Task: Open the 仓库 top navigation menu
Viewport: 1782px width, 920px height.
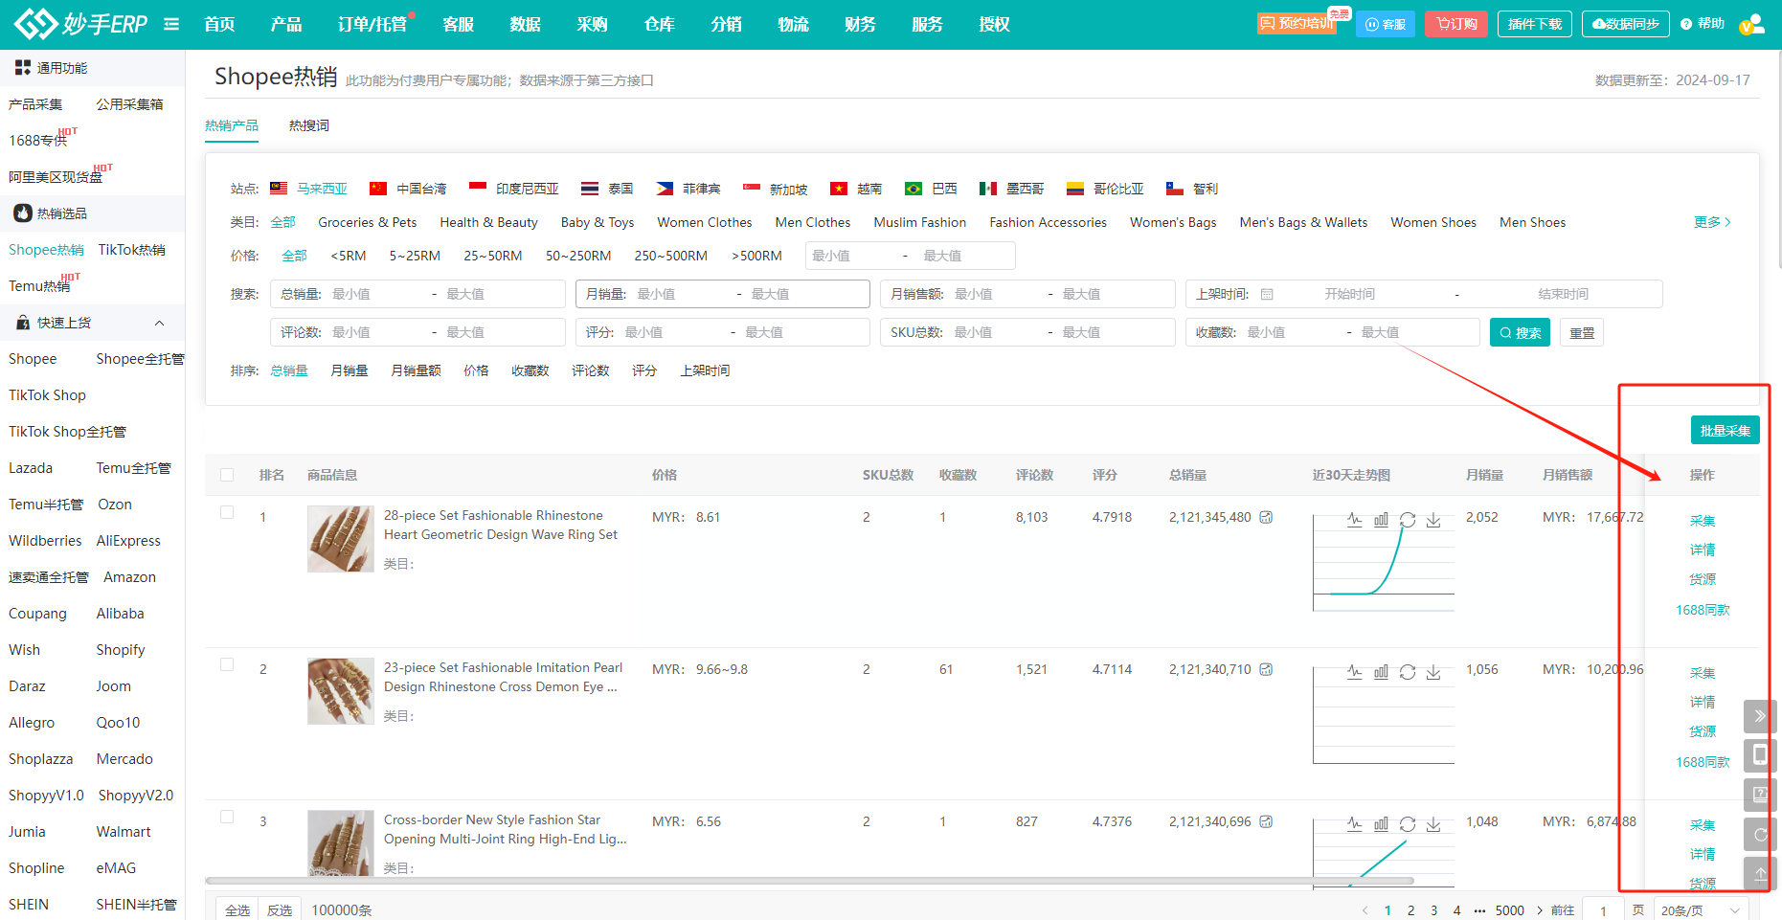Action: [659, 24]
